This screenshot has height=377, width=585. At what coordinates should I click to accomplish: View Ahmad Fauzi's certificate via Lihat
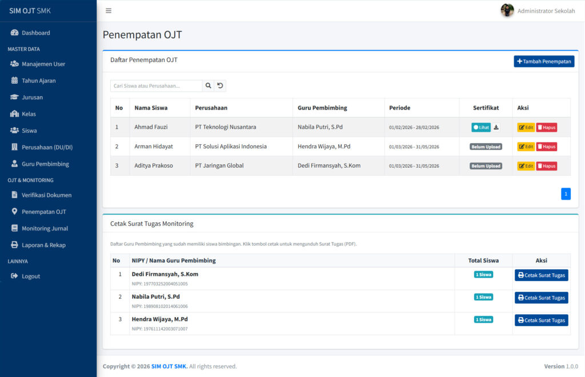pos(481,127)
